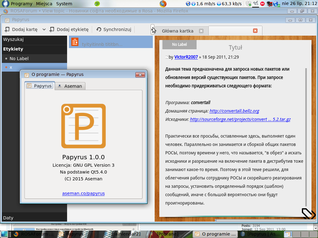
Task: Click the Papyrus version 1.0.0 text
Action: [83, 157]
